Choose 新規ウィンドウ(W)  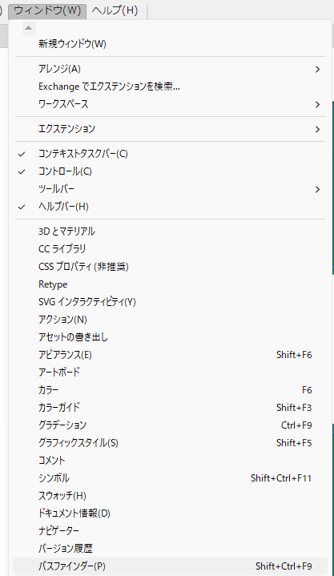click(170, 44)
